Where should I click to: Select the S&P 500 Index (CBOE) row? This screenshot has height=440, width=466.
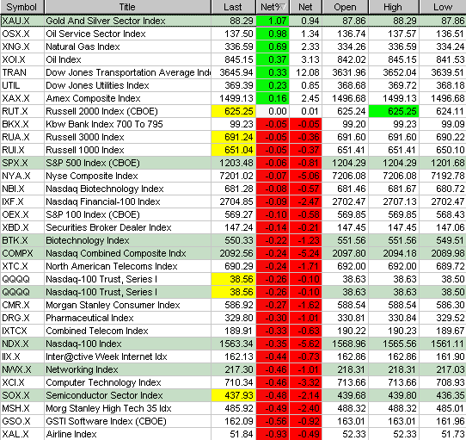tap(233, 163)
